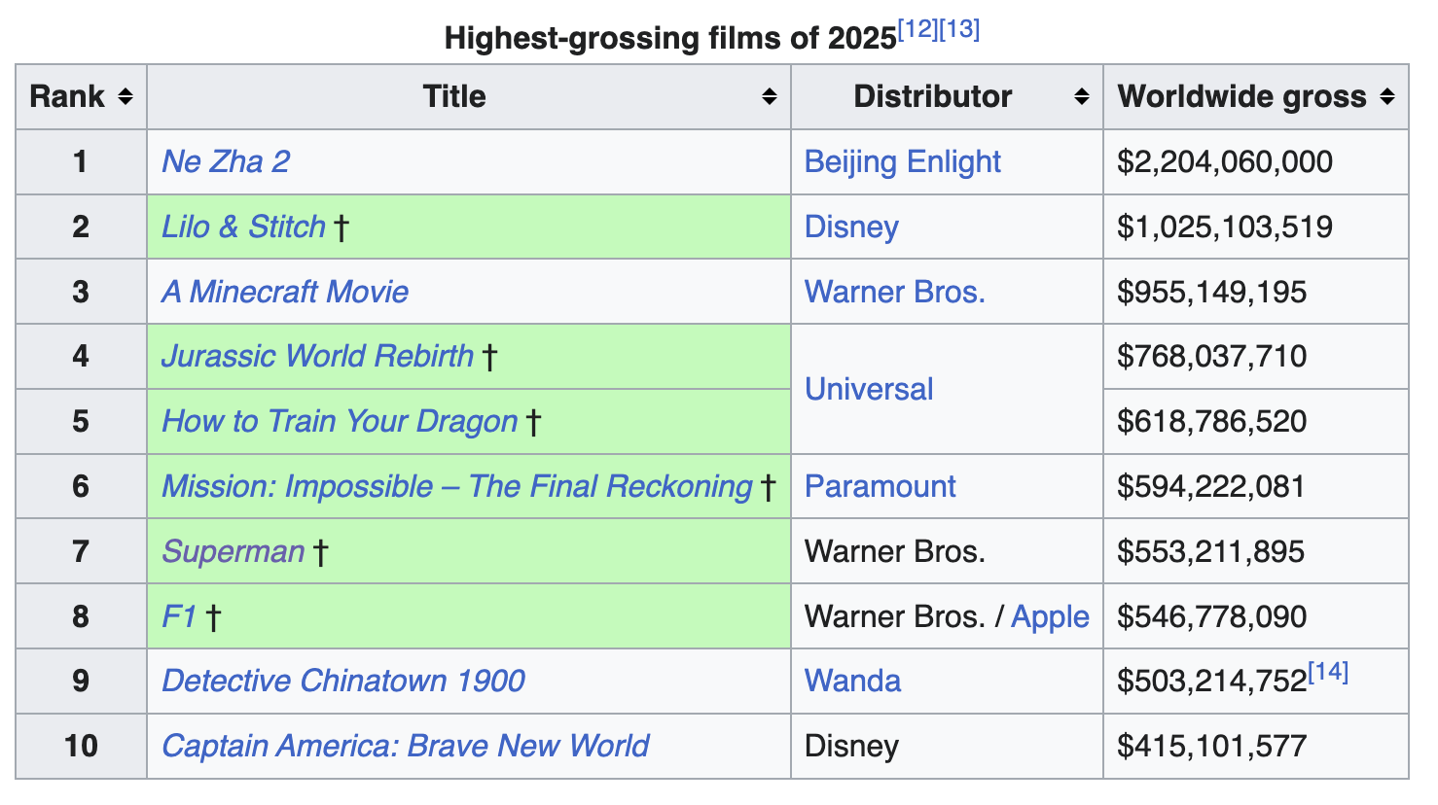Open the Universal distributor link
Screen dimensions: 1438x805
point(868,389)
